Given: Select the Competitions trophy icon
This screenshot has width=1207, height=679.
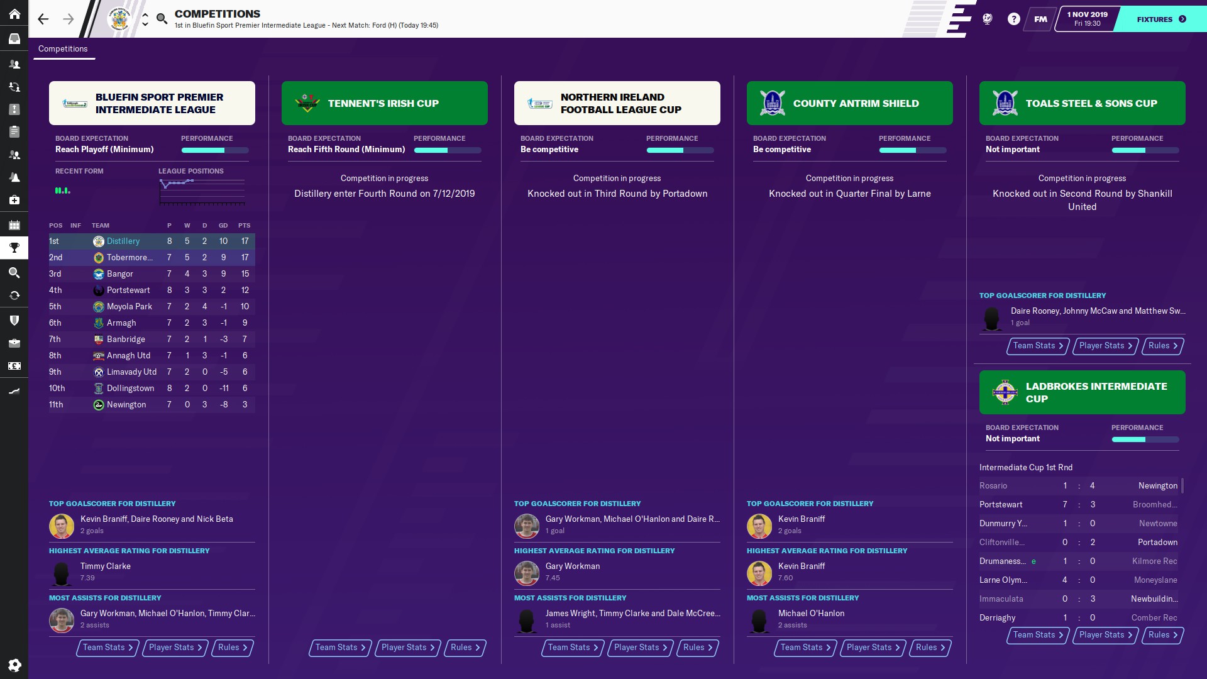Looking at the screenshot, I should point(14,248).
